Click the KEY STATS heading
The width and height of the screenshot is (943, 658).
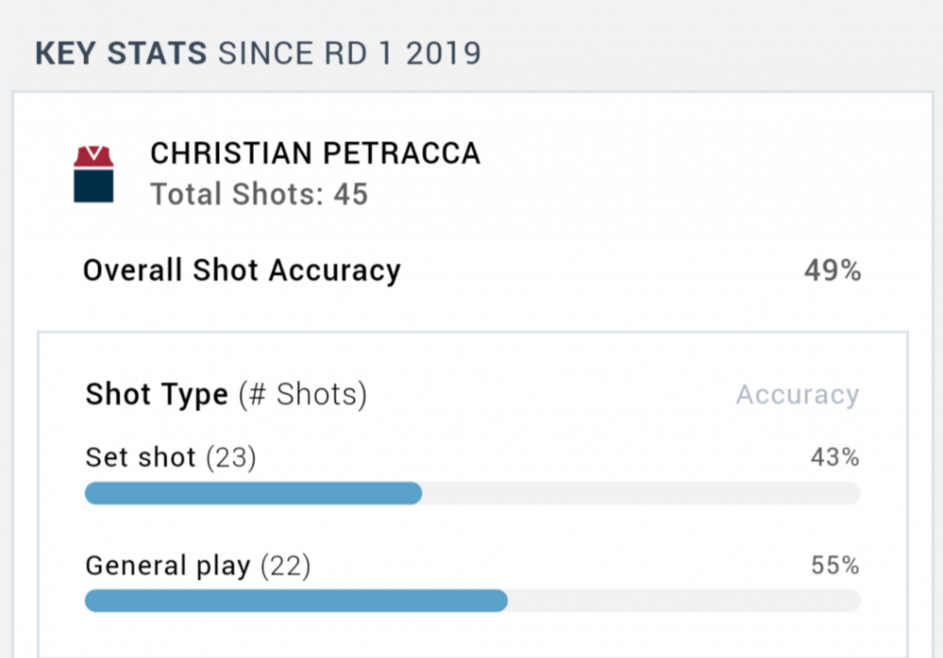tap(121, 54)
